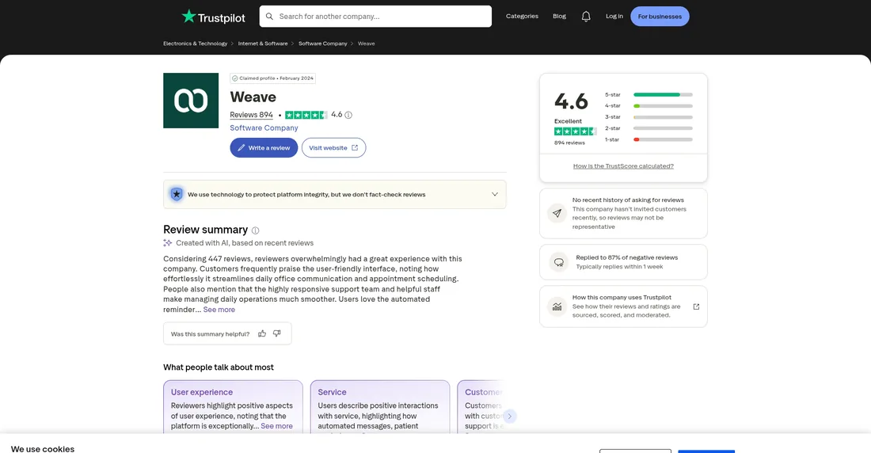Click the shield star integrity icon
Image resolution: width=871 pixels, height=453 pixels.
pyautogui.click(x=177, y=194)
